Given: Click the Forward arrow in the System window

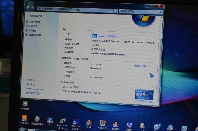Looking at the screenshot, I should click(33, 8).
